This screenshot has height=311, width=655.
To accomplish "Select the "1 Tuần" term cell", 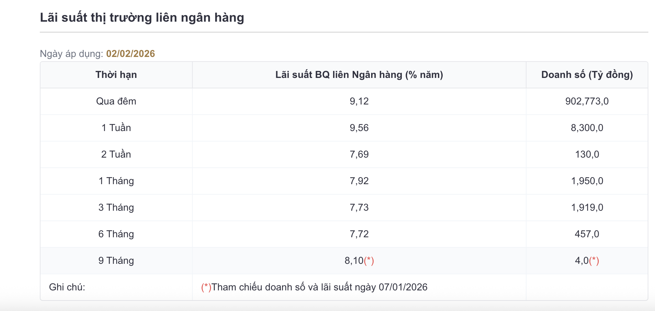I will (x=116, y=128).
